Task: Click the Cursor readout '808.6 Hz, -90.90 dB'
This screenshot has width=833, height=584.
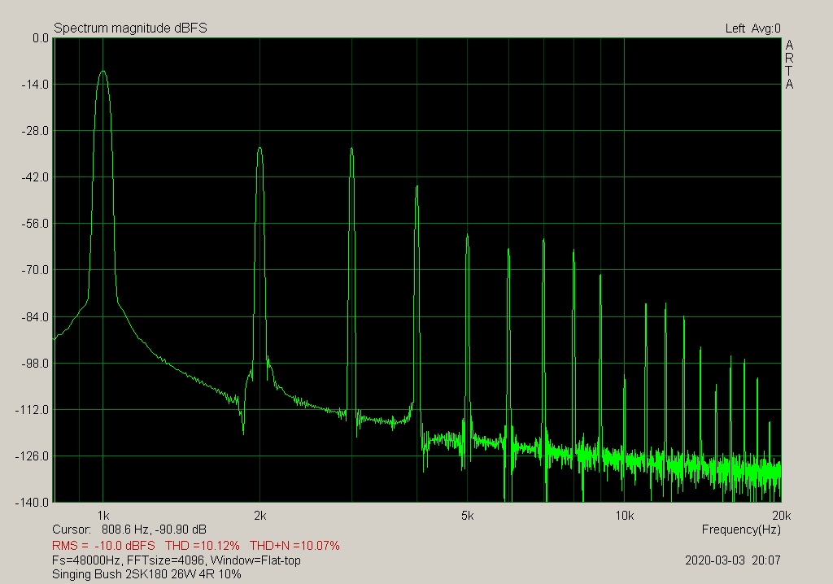Action: (154, 530)
